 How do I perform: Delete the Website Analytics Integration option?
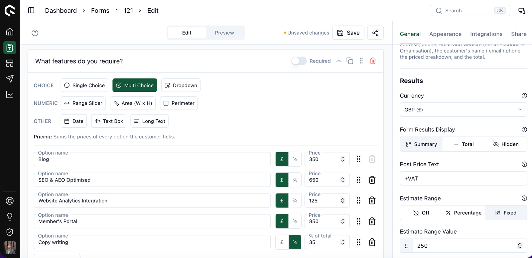point(372,200)
